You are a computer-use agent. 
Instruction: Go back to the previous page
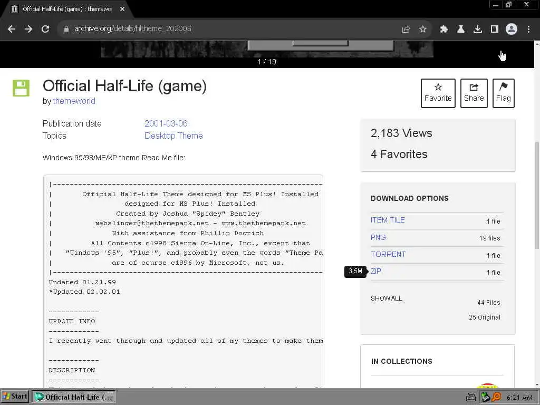pyautogui.click(x=12, y=29)
